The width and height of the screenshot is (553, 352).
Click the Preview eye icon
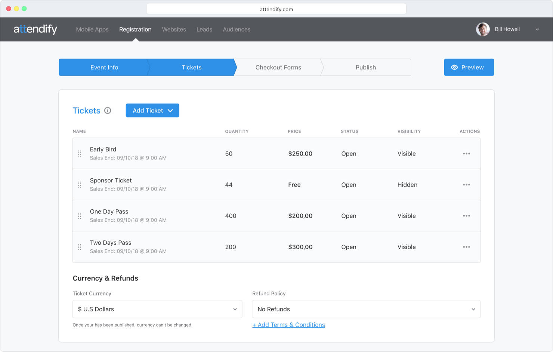(454, 67)
